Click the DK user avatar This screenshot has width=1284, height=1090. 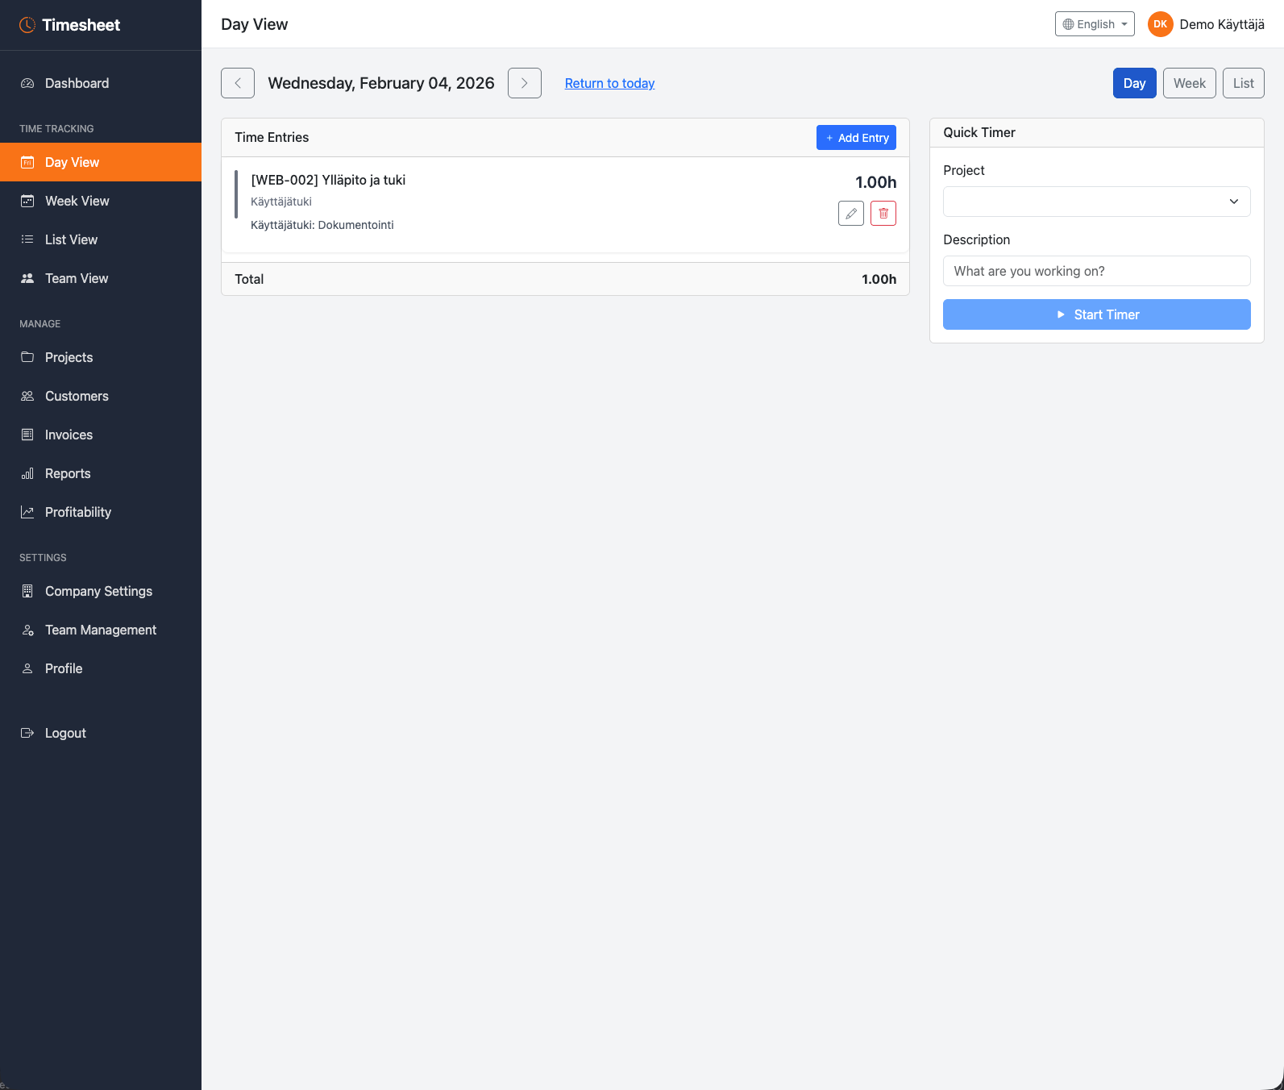tap(1160, 24)
